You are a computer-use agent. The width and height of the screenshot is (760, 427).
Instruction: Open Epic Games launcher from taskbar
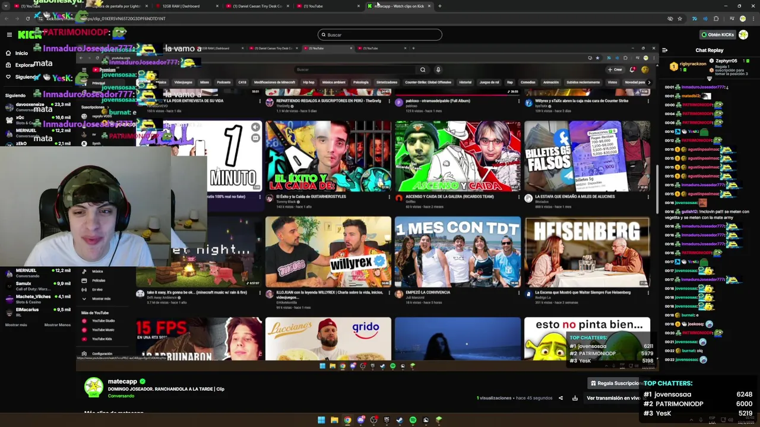(x=387, y=420)
